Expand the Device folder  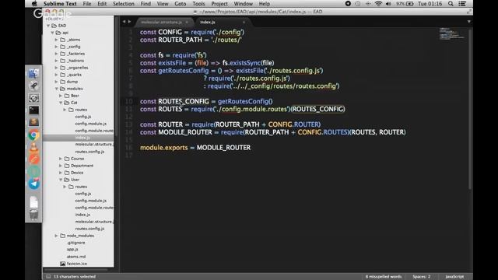(x=61, y=173)
